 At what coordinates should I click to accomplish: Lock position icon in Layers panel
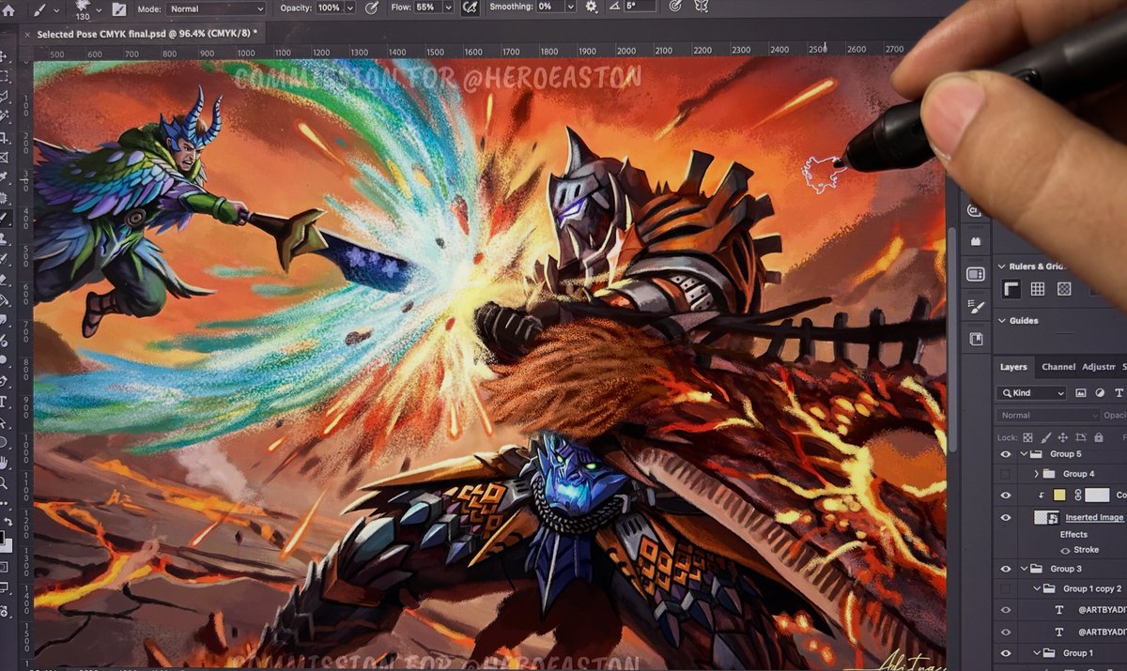pyautogui.click(x=1062, y=437)
